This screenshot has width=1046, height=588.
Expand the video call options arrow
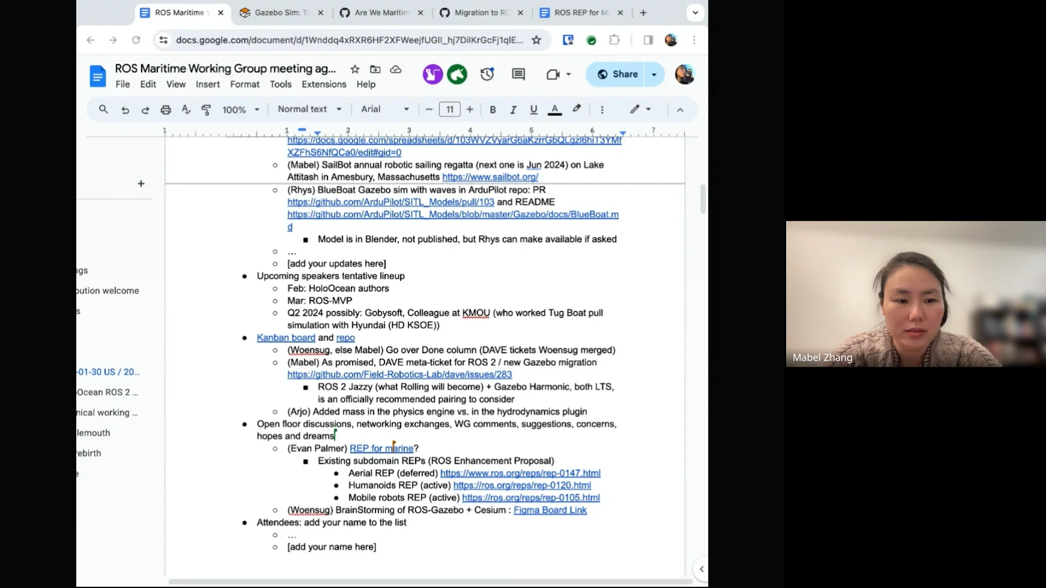click(x=569, y=74)
